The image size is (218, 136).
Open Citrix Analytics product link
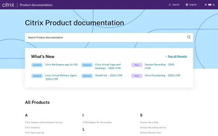tap(32, 128)
